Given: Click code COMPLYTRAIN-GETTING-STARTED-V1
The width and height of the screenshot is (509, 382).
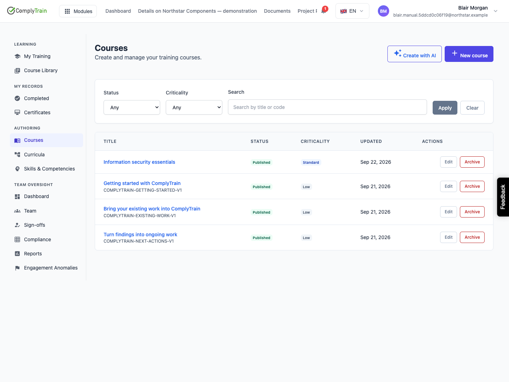Looking at the screenshot, I should click(143, 190).
